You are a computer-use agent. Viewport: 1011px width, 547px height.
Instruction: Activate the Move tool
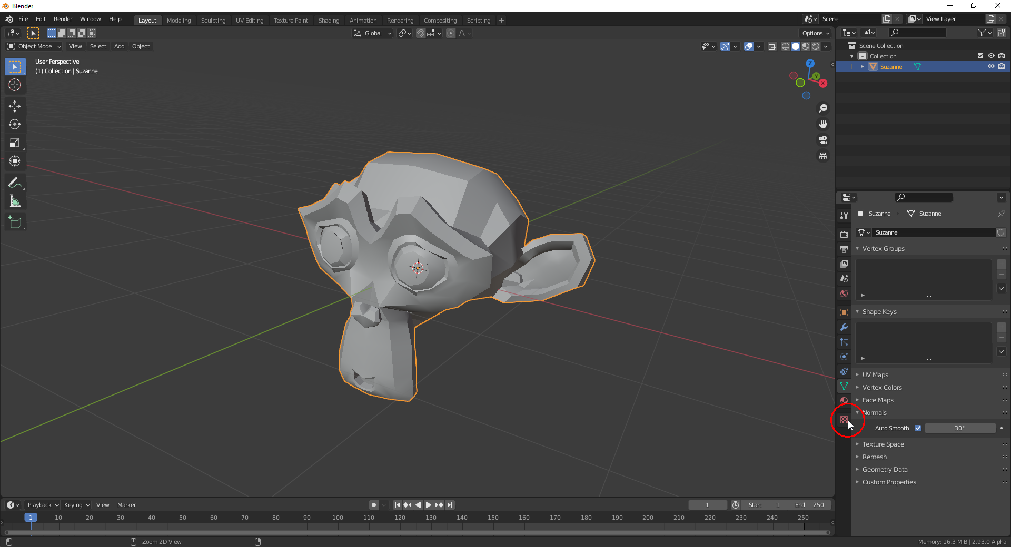click(15, 106)
